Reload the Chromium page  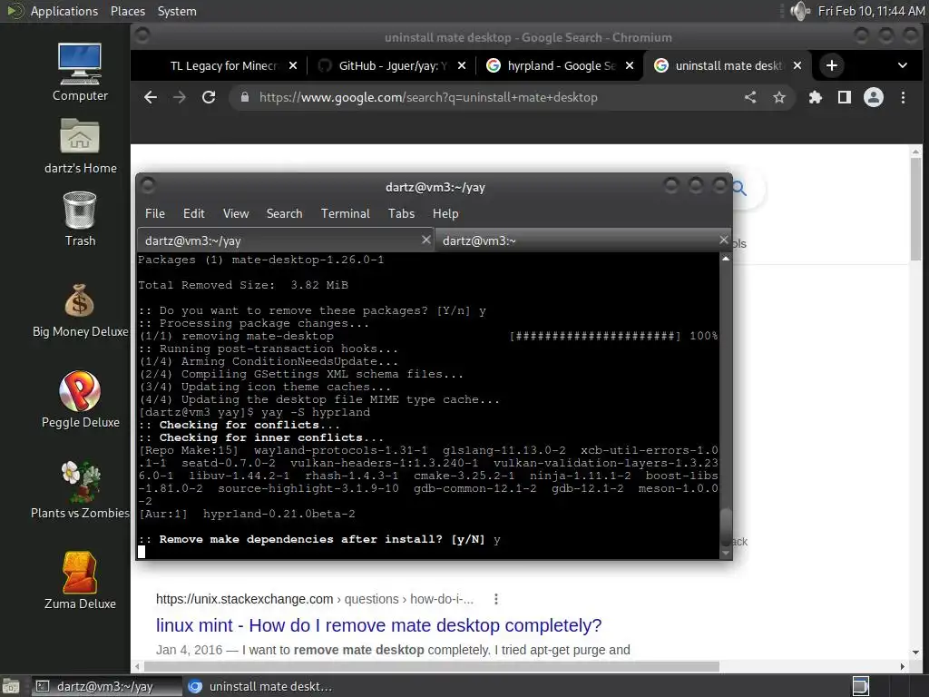tap(209, 97)
